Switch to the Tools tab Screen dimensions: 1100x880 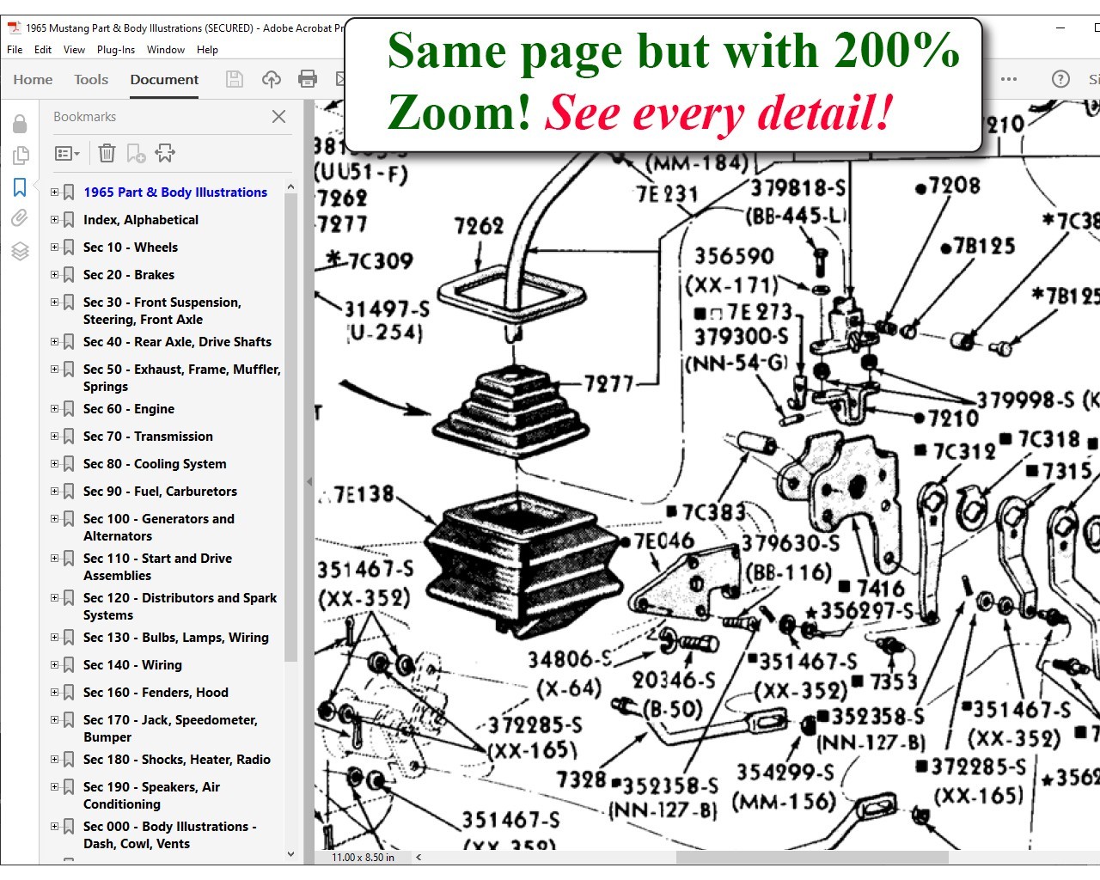(x=91, y=79)
